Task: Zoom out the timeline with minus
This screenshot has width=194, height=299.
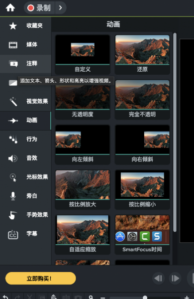Action: click(x=103, y=298)
